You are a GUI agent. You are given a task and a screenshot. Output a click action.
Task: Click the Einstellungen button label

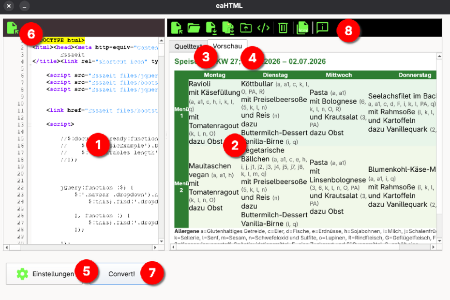point(53,274)
